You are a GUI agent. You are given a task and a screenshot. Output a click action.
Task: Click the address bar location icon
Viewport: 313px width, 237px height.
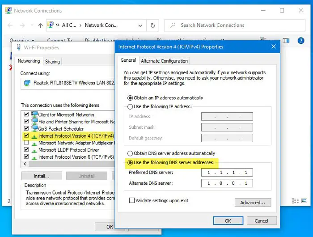click(51, 25)
